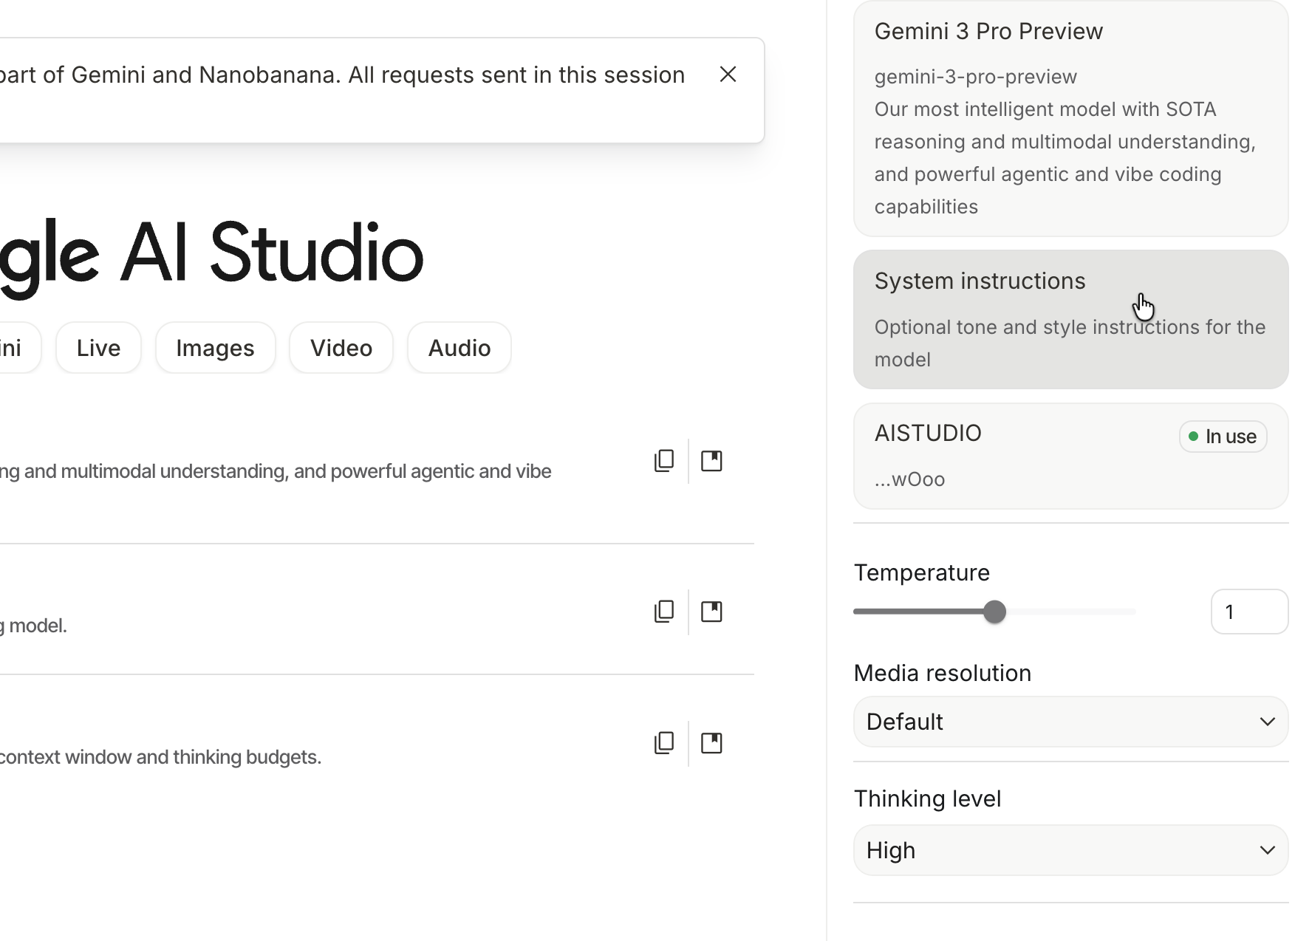
Task: Click the 'Media resolution' label
Action: (943, 673)
